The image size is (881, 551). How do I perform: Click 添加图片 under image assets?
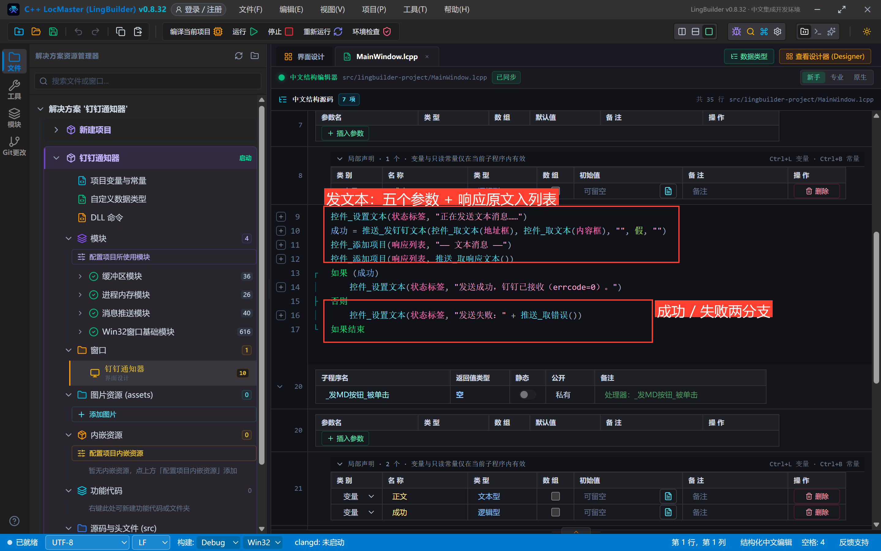point(164,414)
